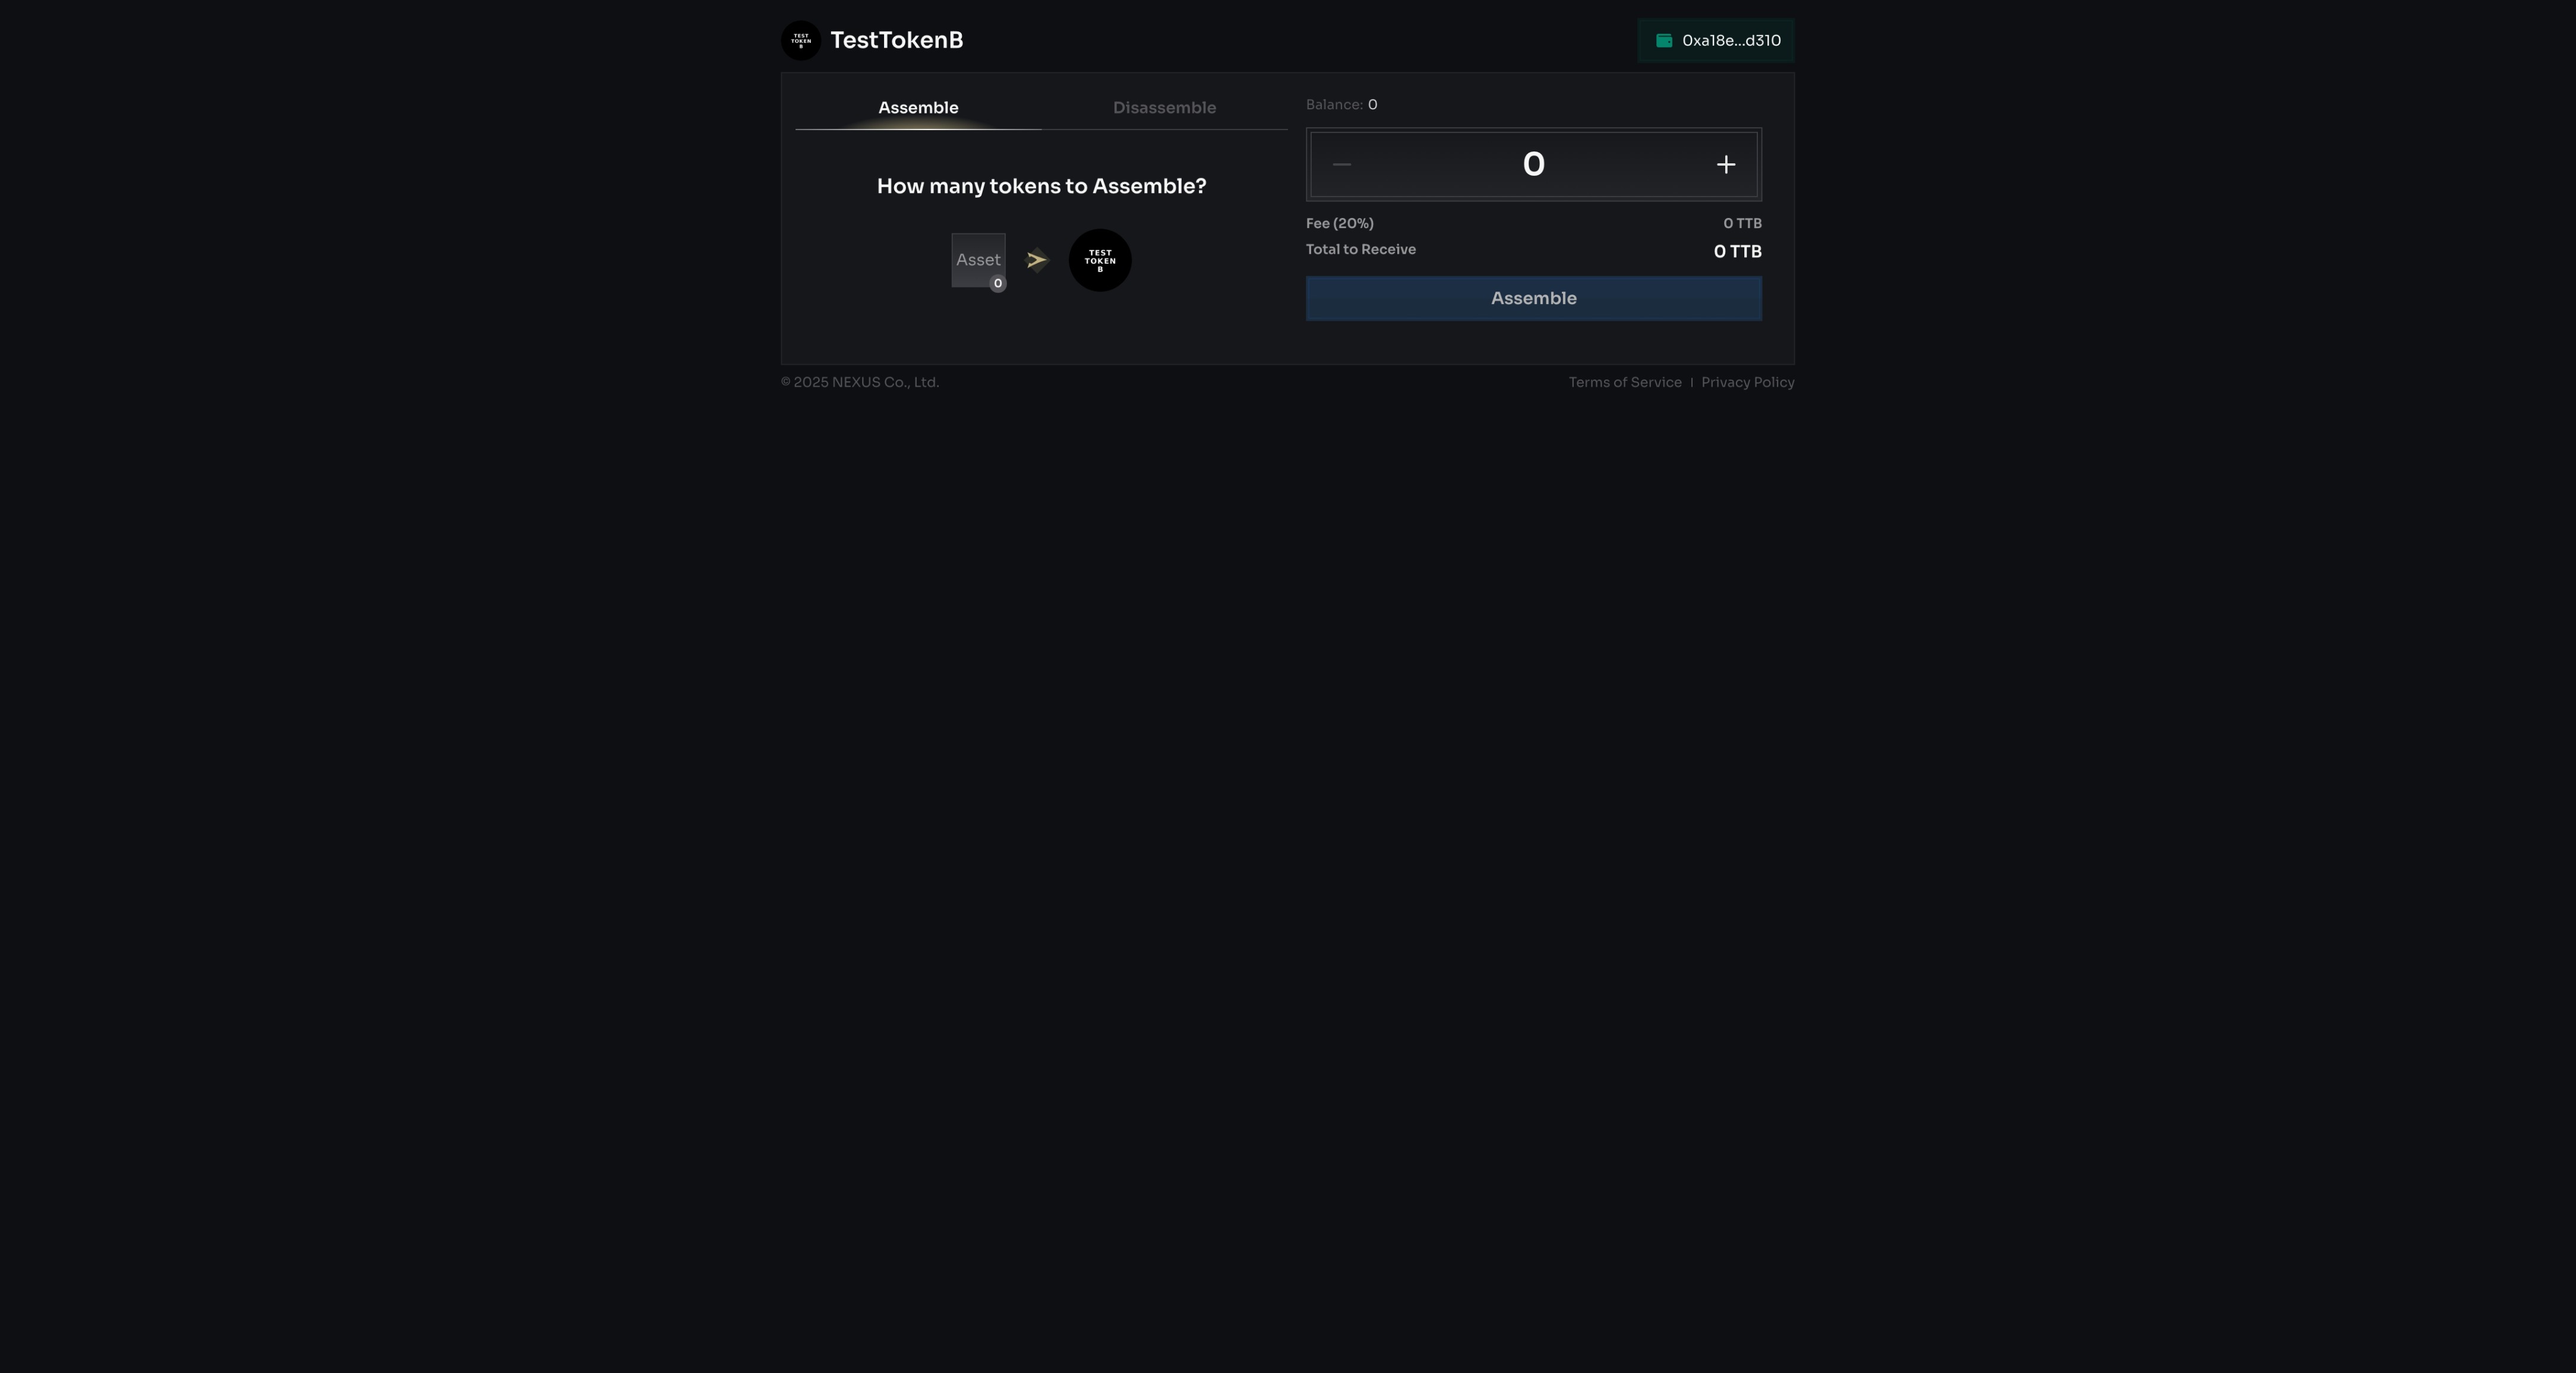Click the TestTokenB title text
The image size is (2576, 1373).
pyautogui.click(x=896, y=41)
